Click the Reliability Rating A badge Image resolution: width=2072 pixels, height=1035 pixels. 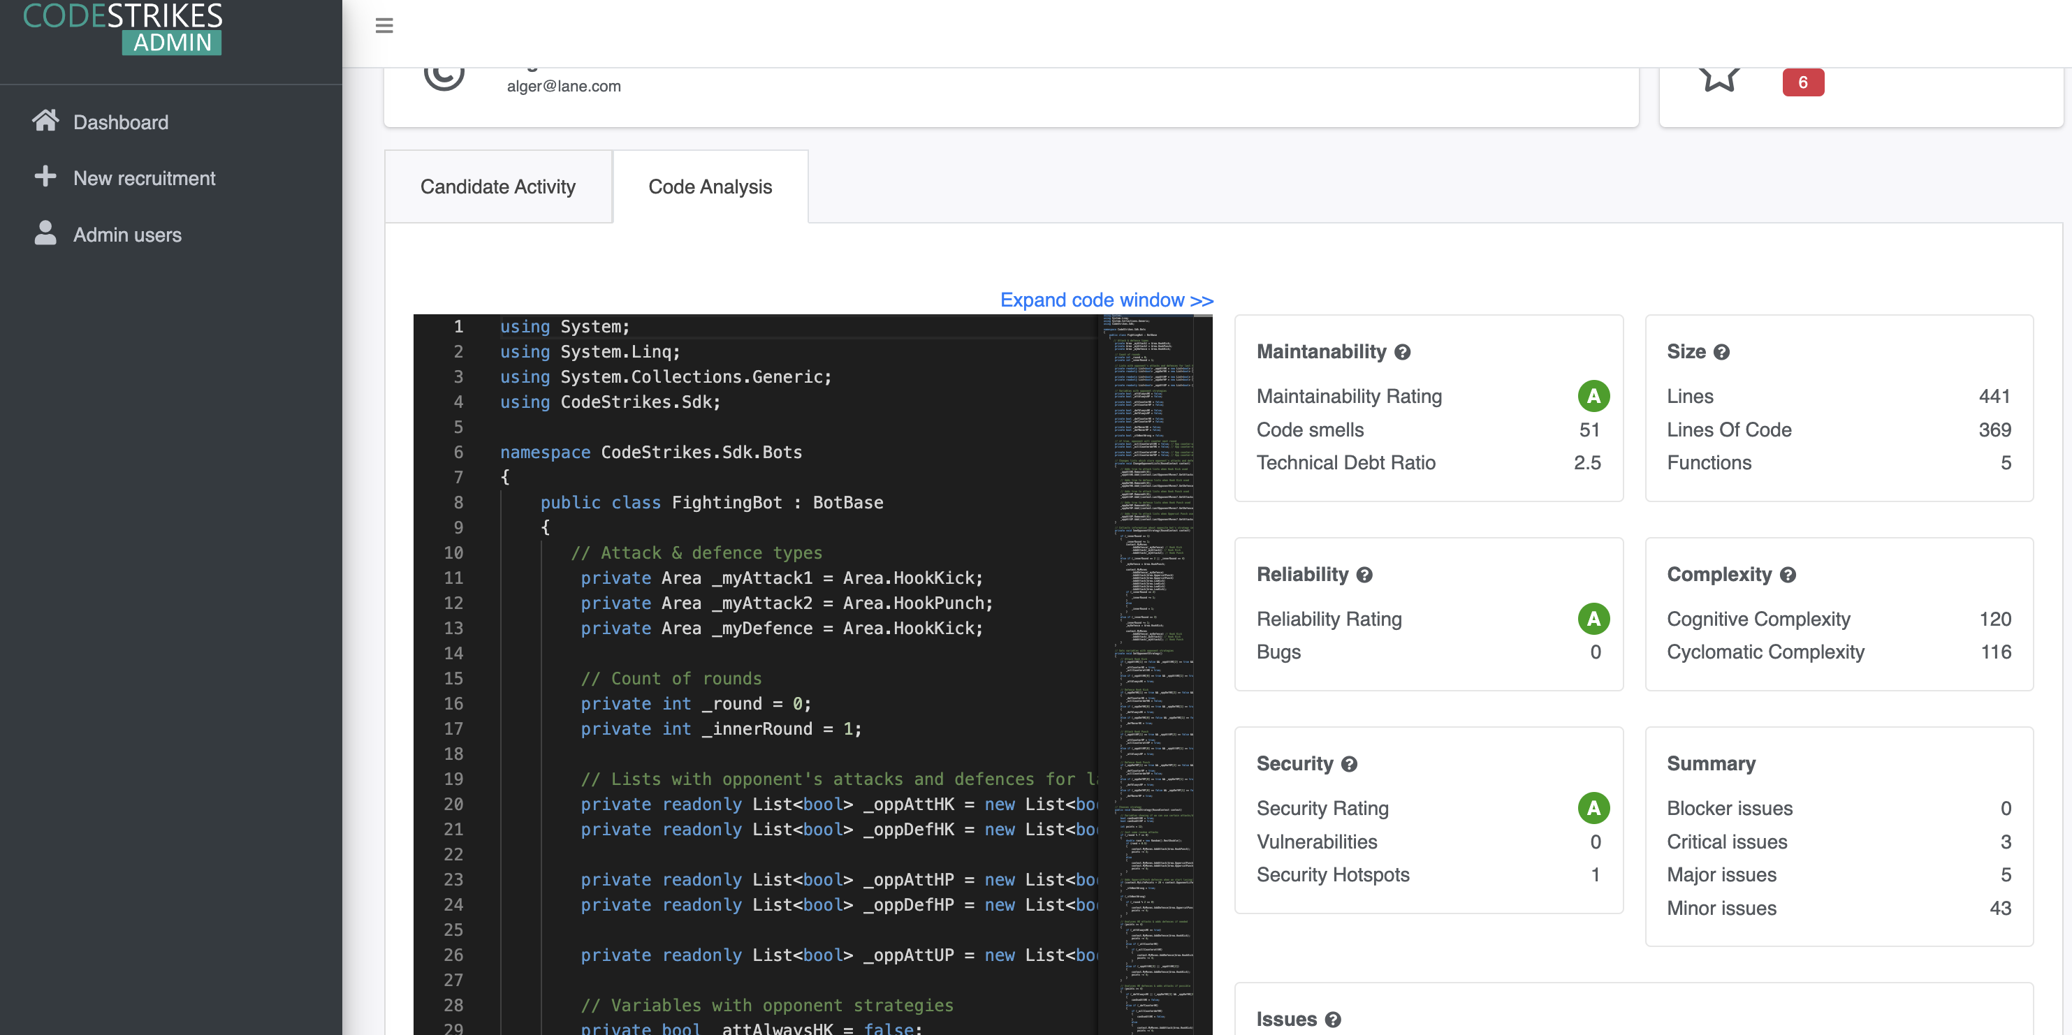click(1593, 619)
